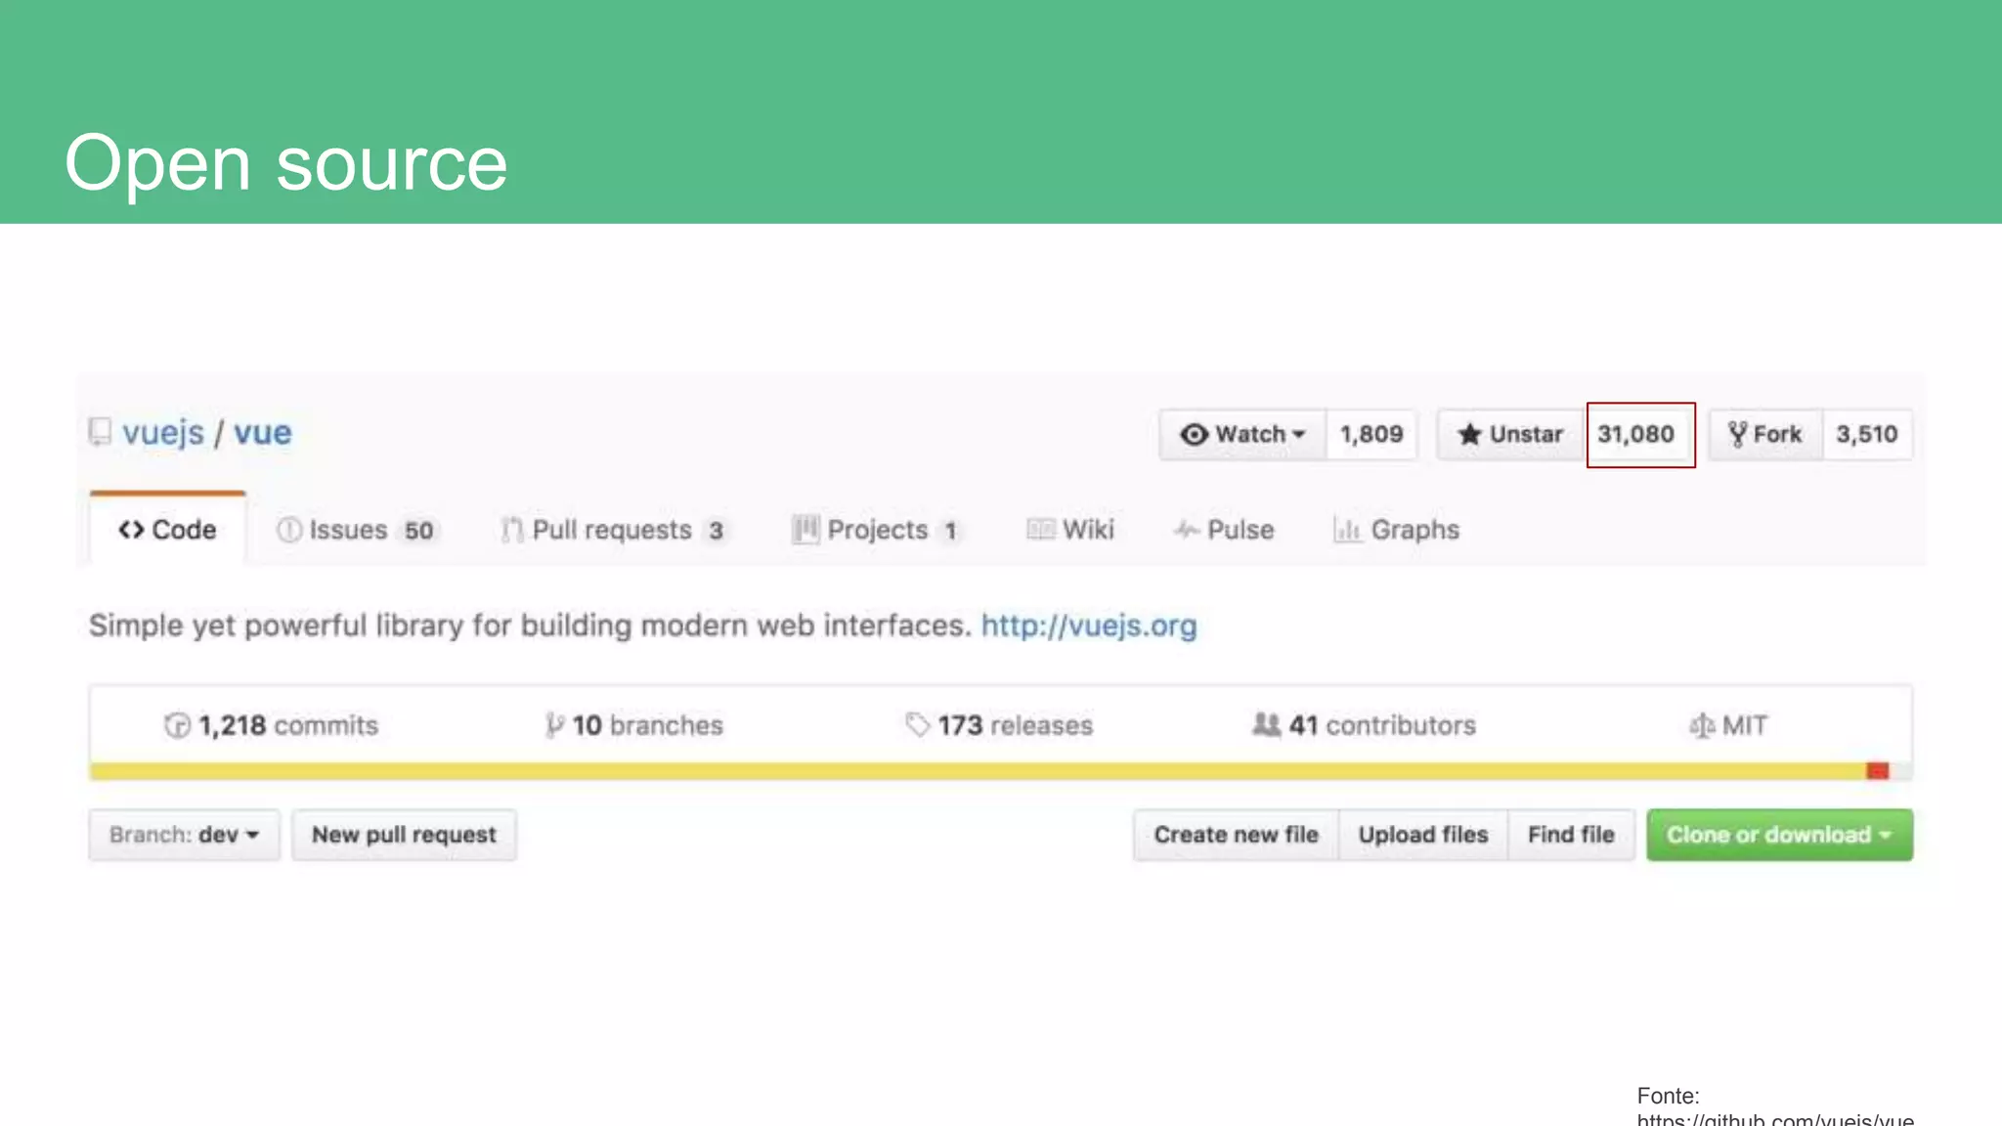This screenshot has width=2002, height=1126.
Task: Click the pull request icon in tabs
Action: (511, 530)
